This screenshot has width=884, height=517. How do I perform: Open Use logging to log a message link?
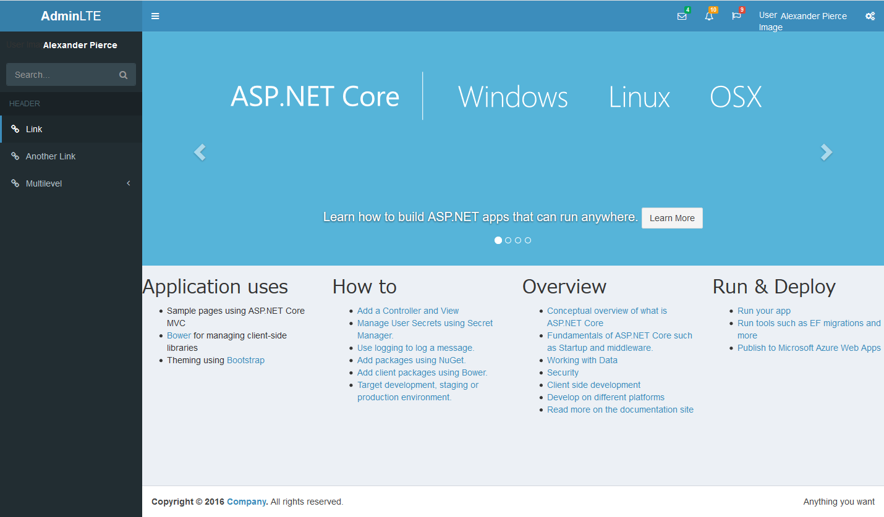[x=415, y=348]
